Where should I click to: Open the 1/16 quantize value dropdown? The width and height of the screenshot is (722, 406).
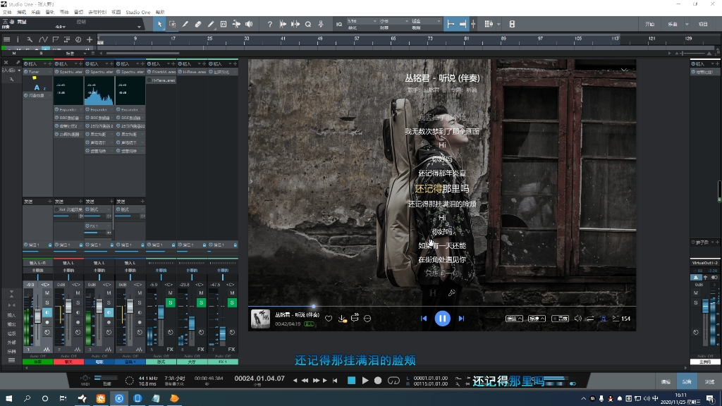(374, 23)
